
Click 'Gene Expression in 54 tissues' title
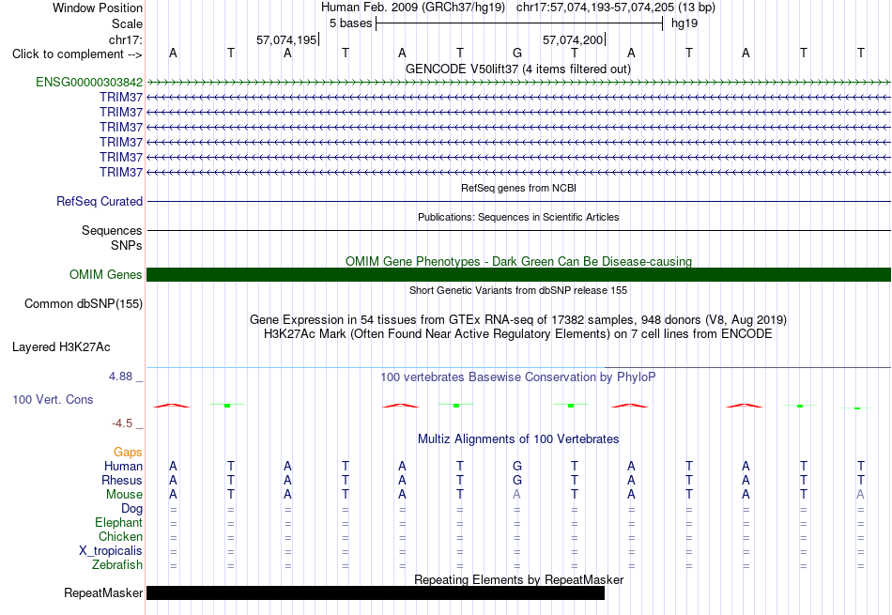[518, 320]
